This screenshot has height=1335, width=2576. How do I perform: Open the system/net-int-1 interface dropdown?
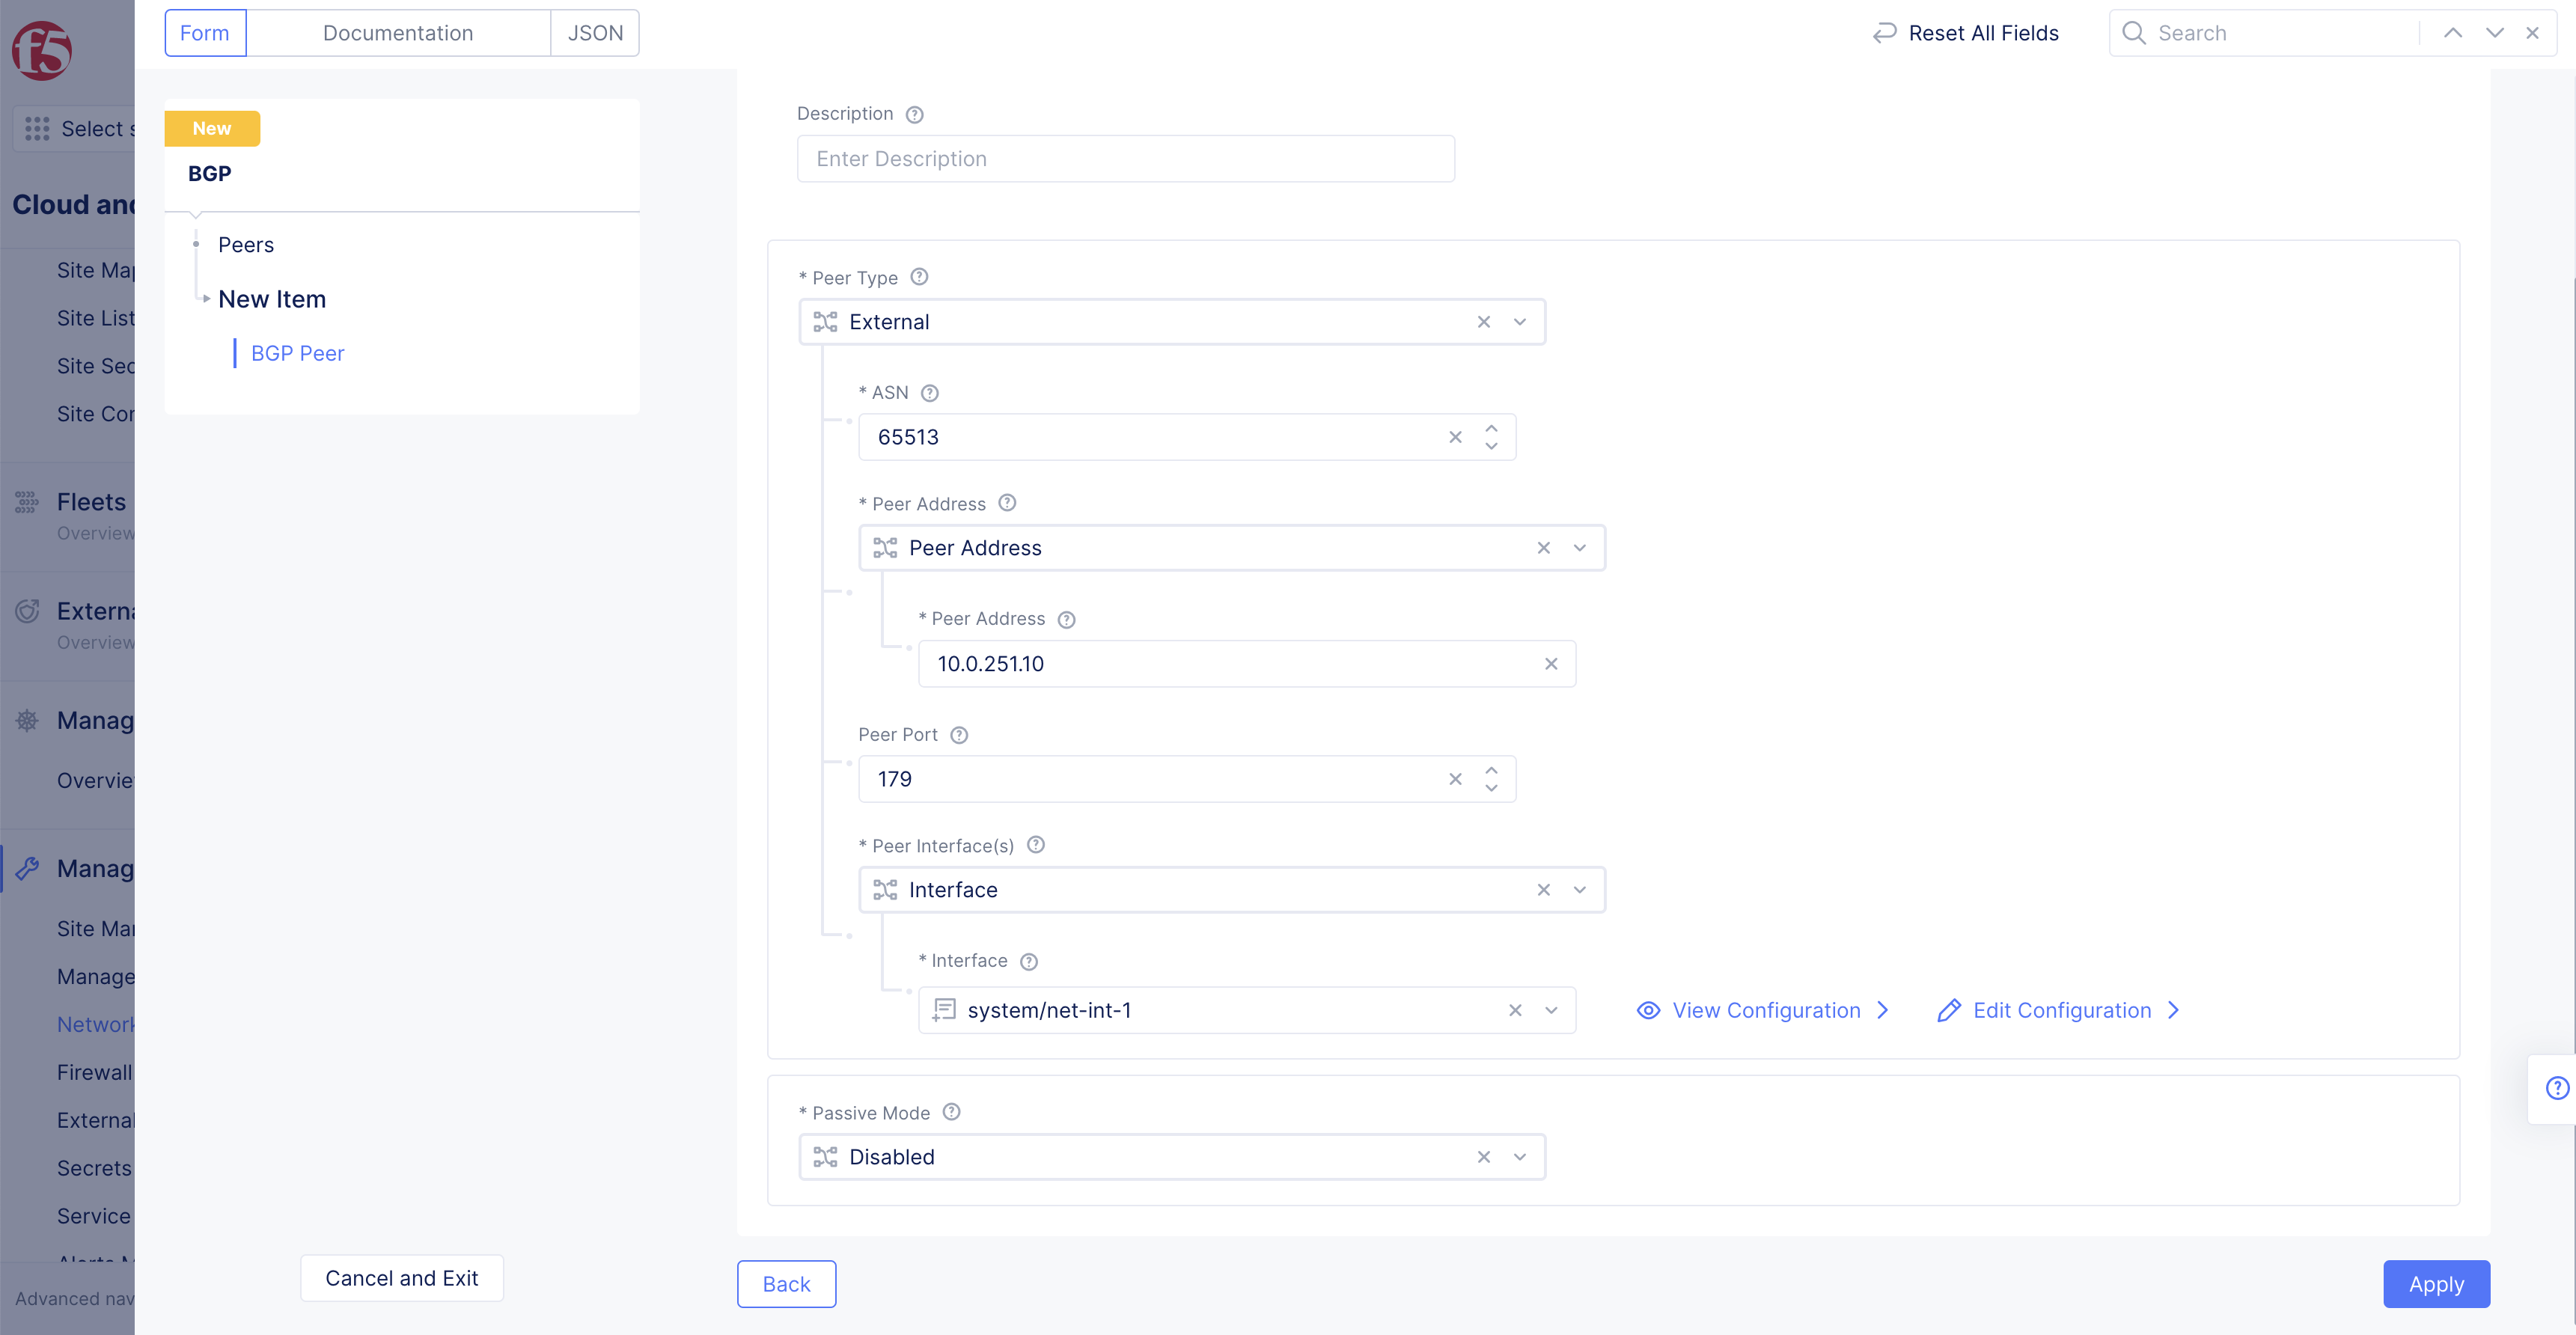(1551, 1010)
